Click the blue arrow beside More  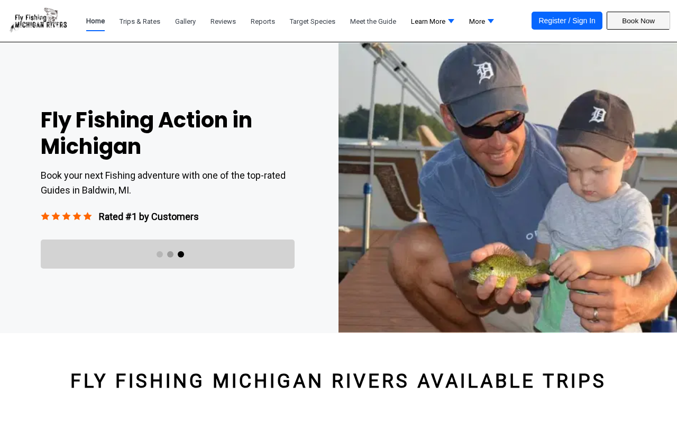(491, 21)
